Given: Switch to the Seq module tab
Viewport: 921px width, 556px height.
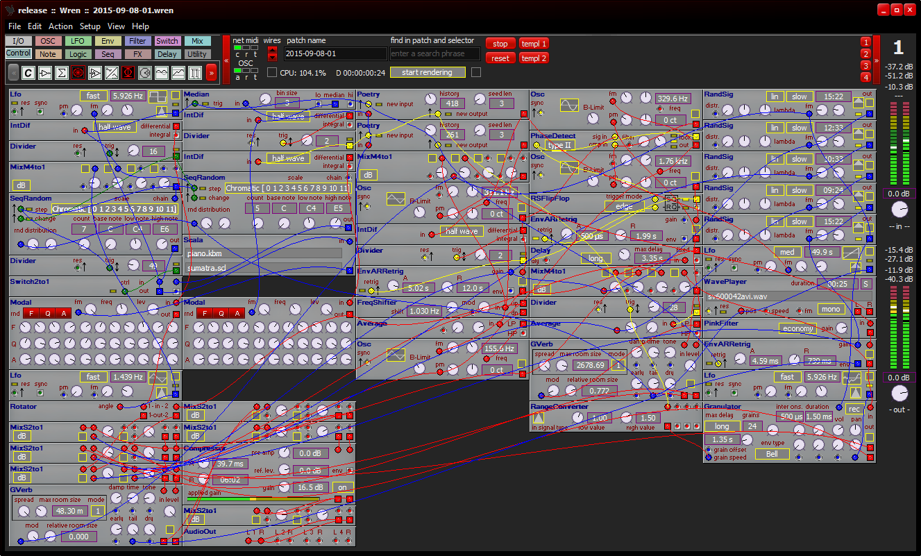Looking at the screenshot, I should click(x=108, y=53).
